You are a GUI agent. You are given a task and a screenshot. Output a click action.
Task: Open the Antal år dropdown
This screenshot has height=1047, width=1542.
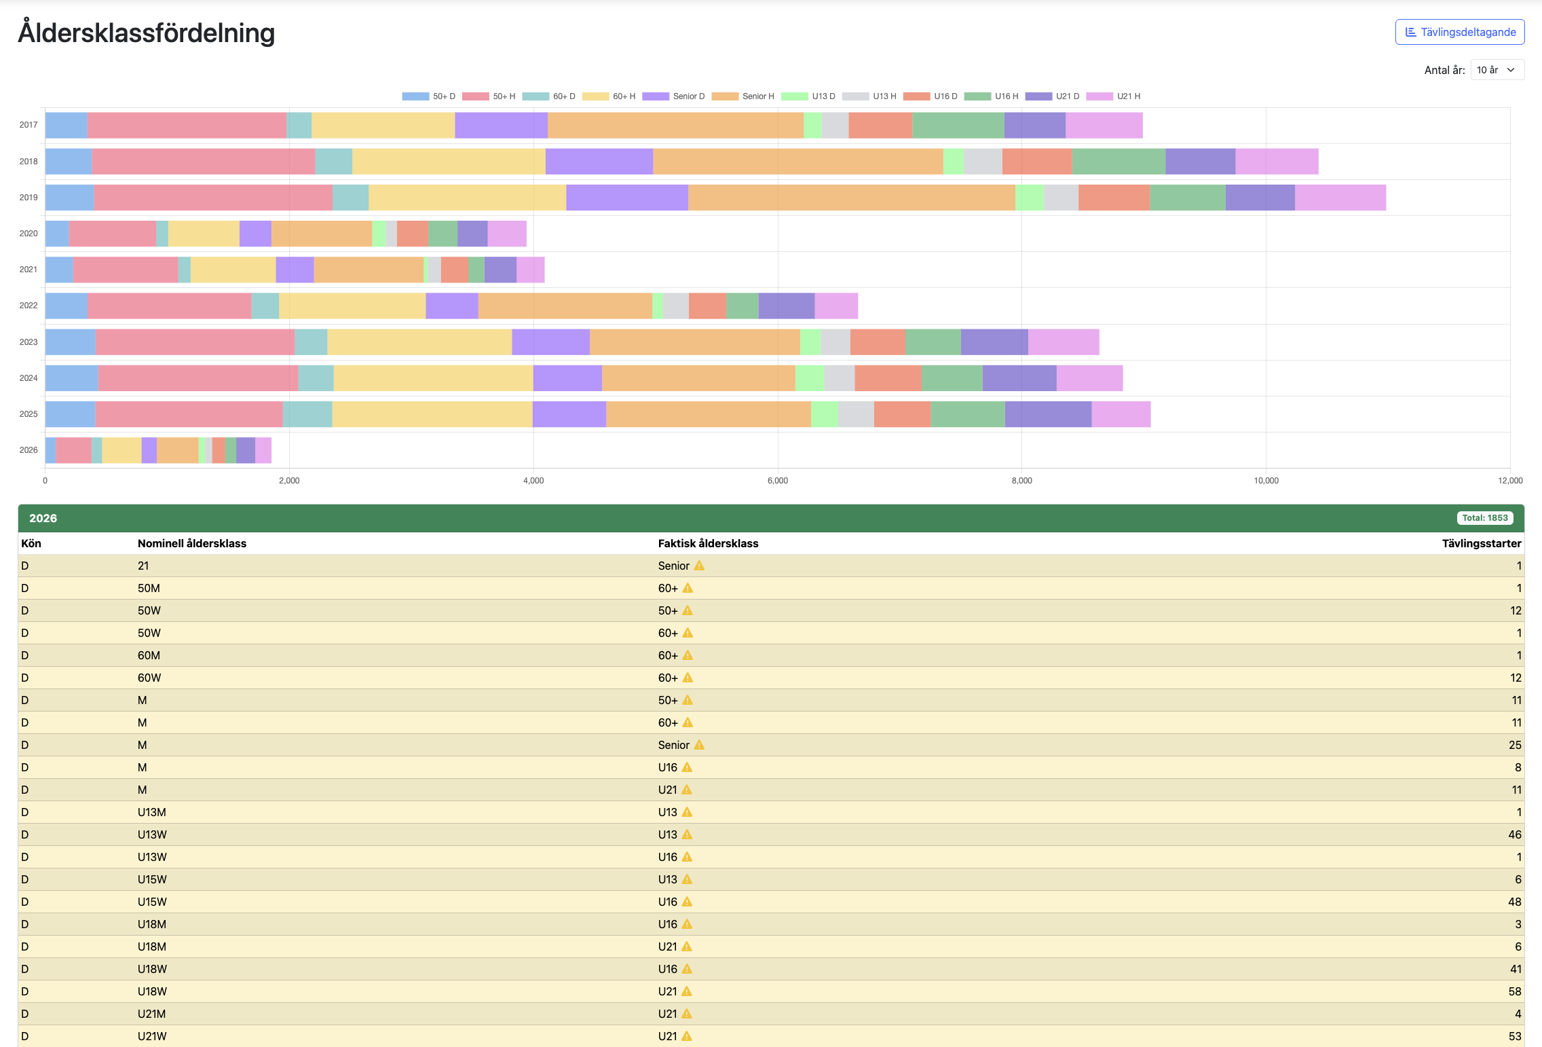click(1497, 70)
